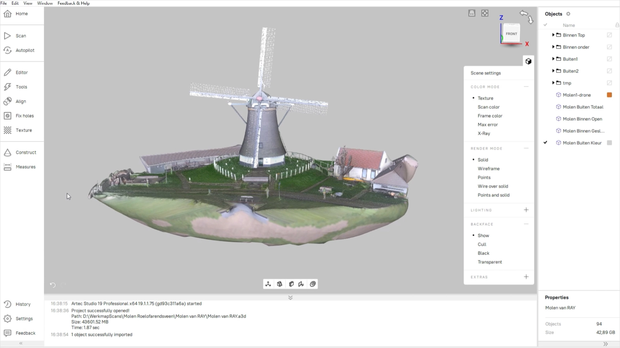Set backface to Transparent
This screenshot has height=348, width=620.
[x=489, y=262]
